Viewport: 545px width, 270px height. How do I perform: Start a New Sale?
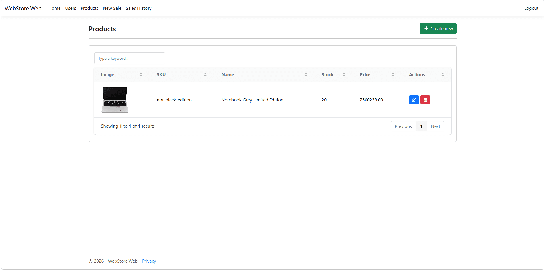(x=112, y=8)
